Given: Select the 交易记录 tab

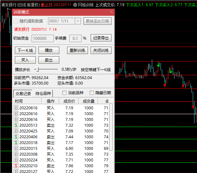Looking at the screenshot, I should 23,94.
